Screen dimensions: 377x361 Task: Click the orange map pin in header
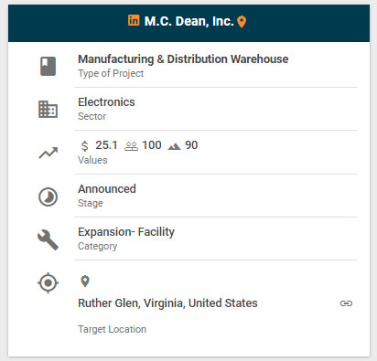pyautogui.click(x=242, y=22)
